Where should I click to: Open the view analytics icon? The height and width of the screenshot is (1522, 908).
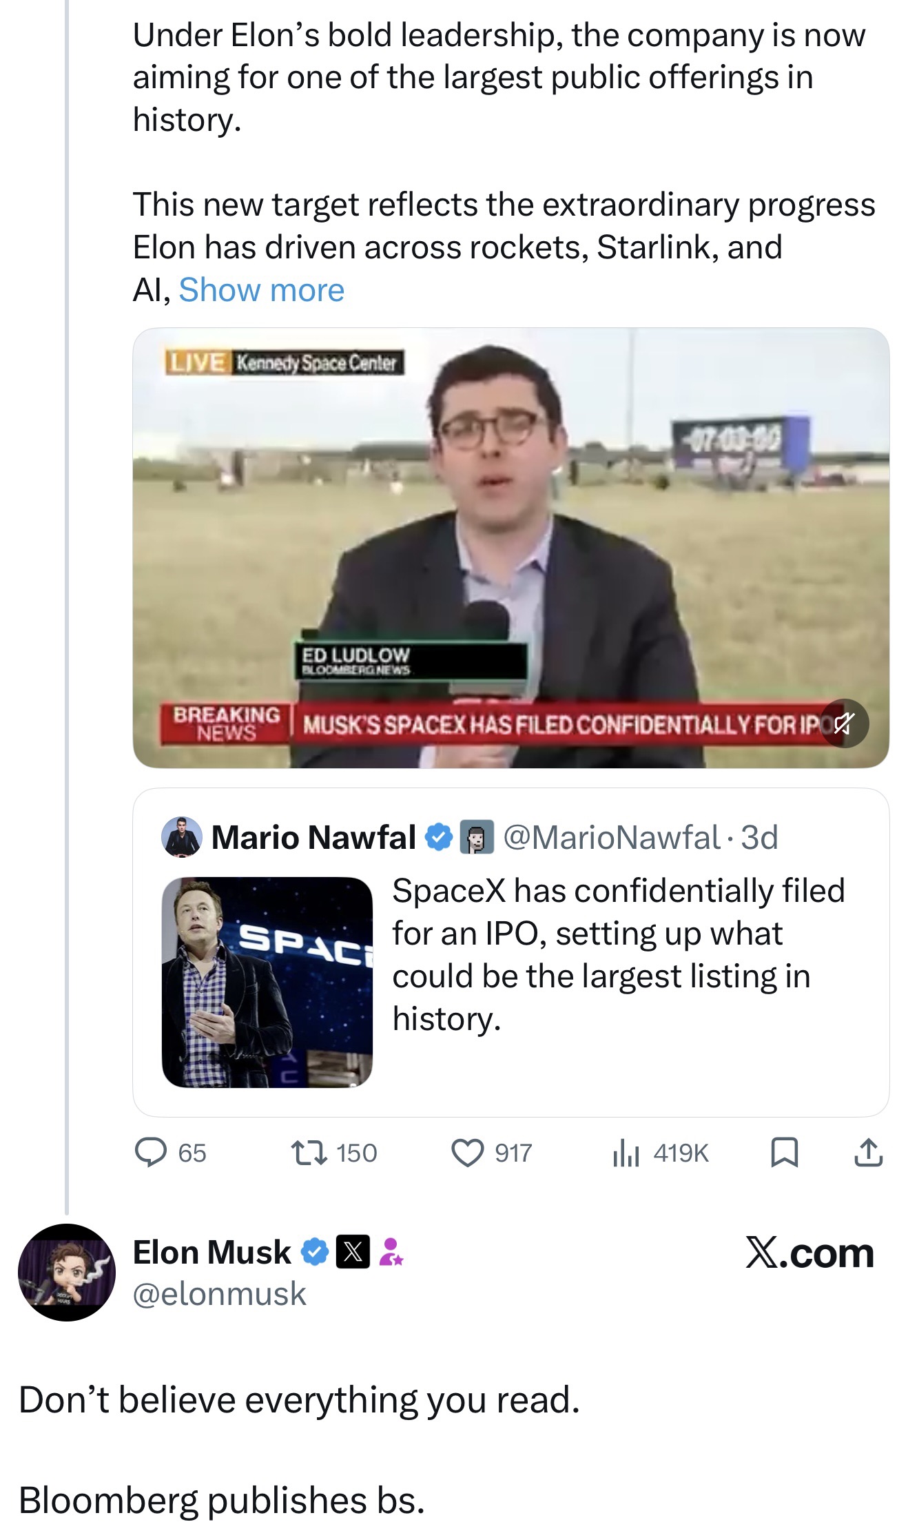click(x=626, y=1153)
